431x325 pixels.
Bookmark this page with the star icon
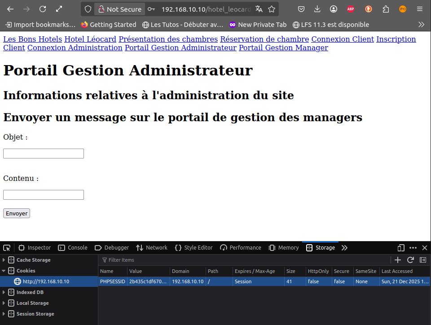pos(272,9)
